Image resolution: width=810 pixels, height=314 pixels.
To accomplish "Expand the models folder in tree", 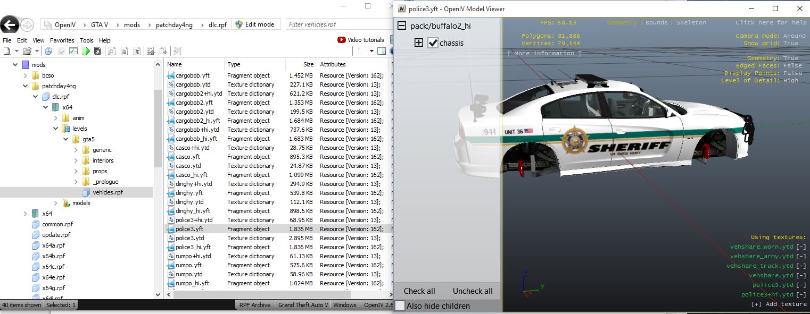I will coord(56,203).
